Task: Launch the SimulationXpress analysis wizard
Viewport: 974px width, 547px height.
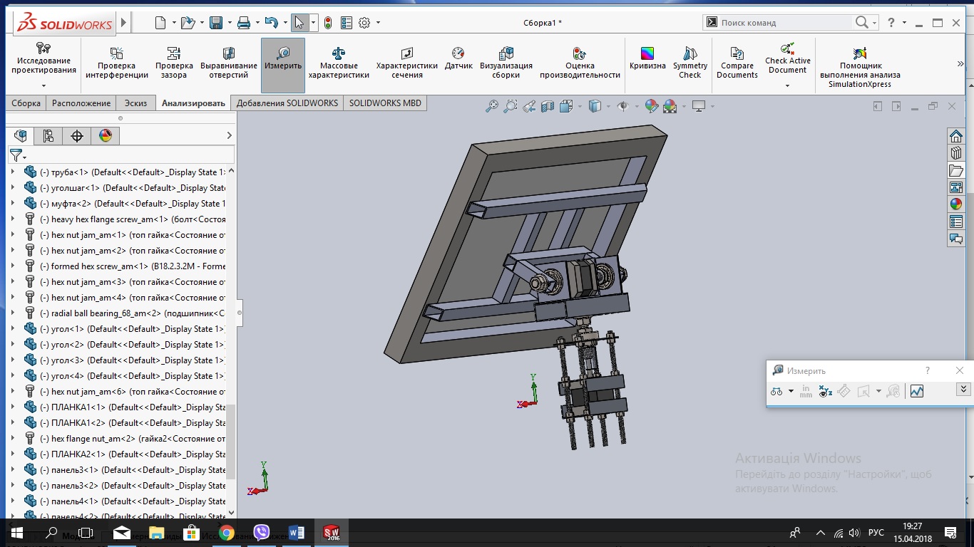Action: click(860, 67)
